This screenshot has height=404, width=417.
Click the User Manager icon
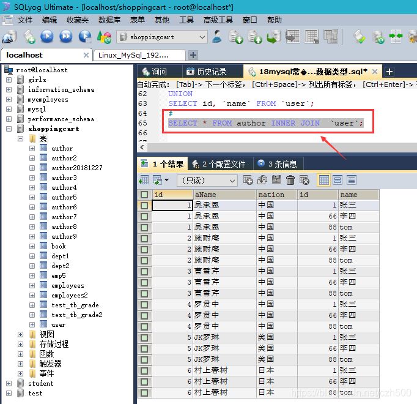(217, 37)
